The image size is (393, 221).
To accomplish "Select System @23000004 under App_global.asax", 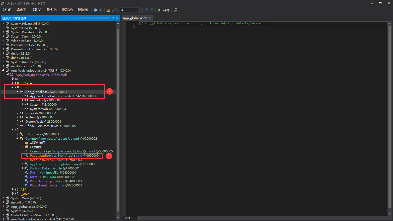I will click(x=44, y=104).
